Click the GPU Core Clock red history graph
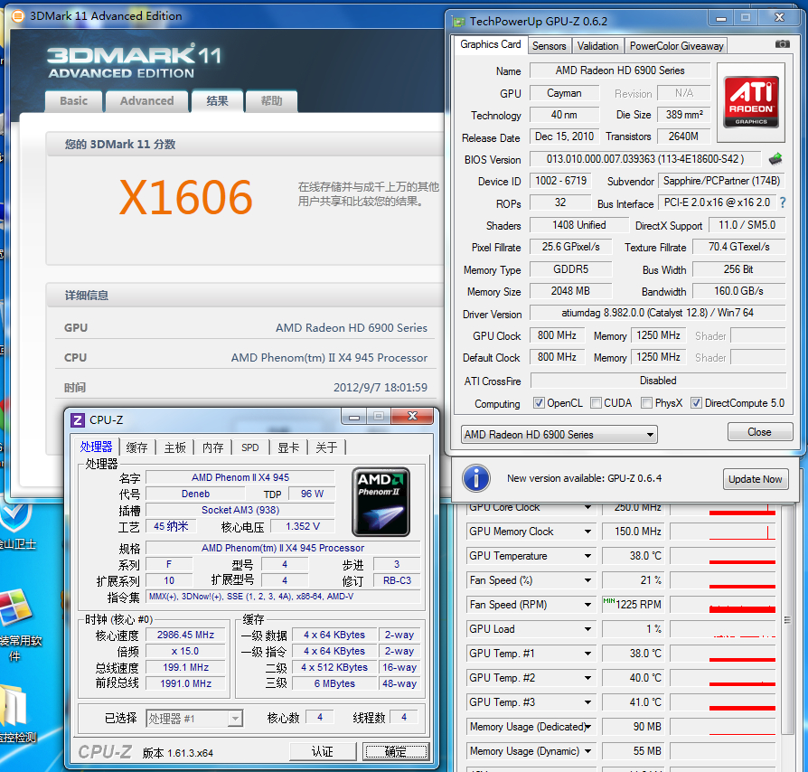The height and width of the screenshot is (772, 808). pyautogui.click(x=722, y=508)
